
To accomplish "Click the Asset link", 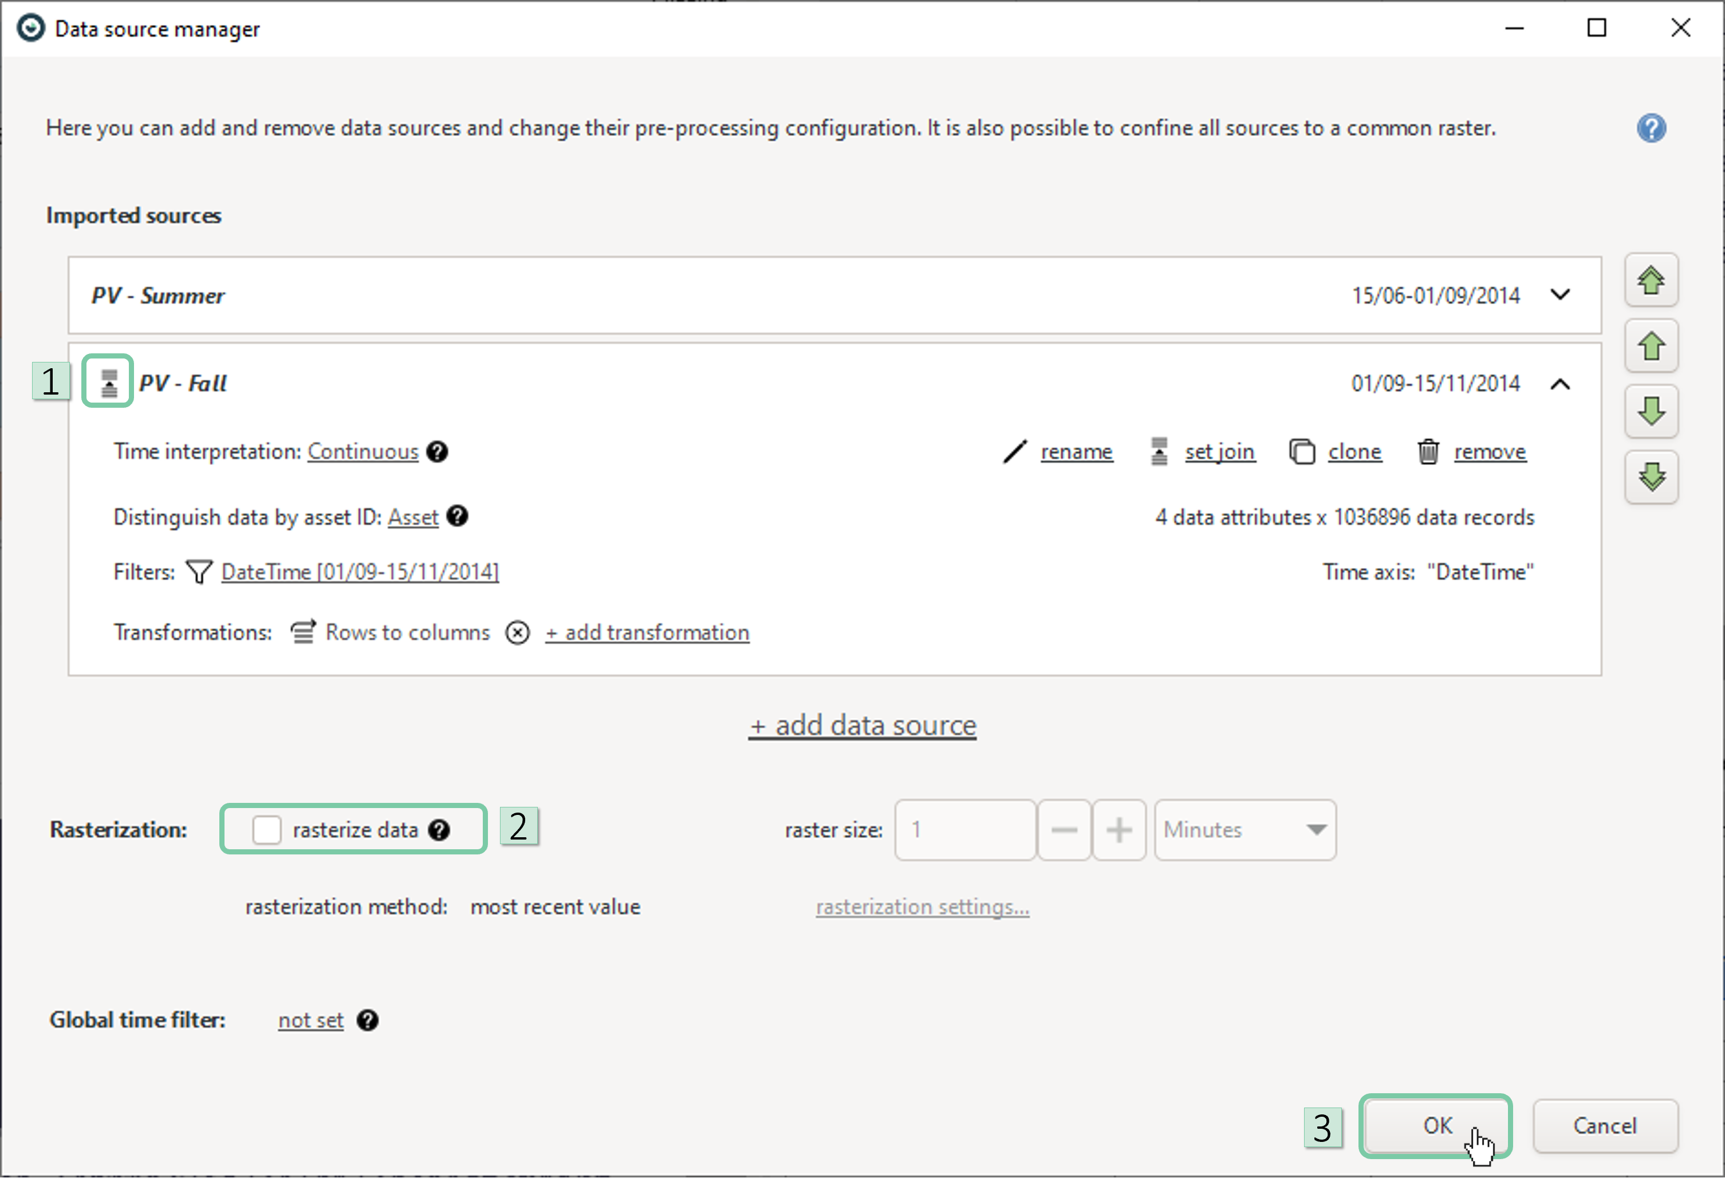I will [413, 517].
